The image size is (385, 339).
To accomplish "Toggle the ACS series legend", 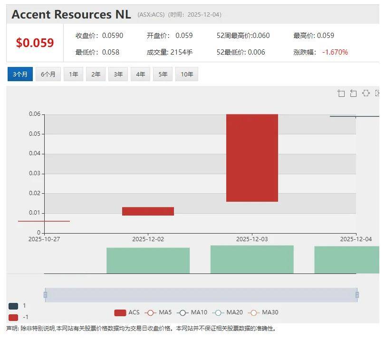I will pos(127,312).
